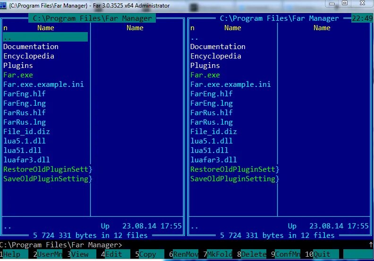This screenshot has height=261, width=374.
Task: Click the 'Up' label in right status line
Action: pos(292,226)
